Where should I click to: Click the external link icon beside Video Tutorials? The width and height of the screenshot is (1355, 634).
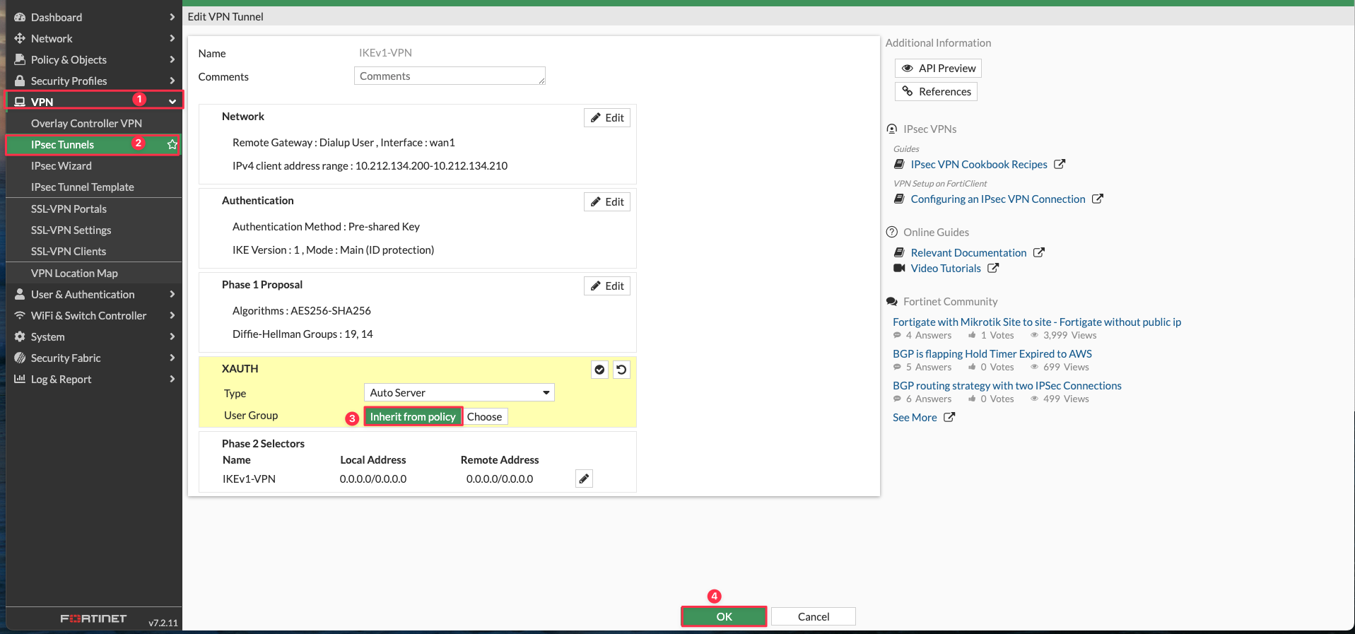(x=993, y=268)
